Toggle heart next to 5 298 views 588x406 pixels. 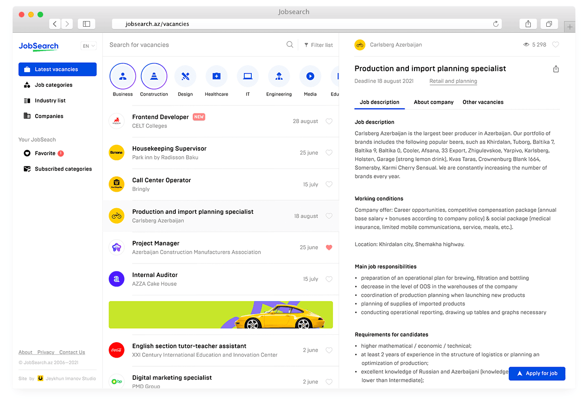(x=556, y=45)
